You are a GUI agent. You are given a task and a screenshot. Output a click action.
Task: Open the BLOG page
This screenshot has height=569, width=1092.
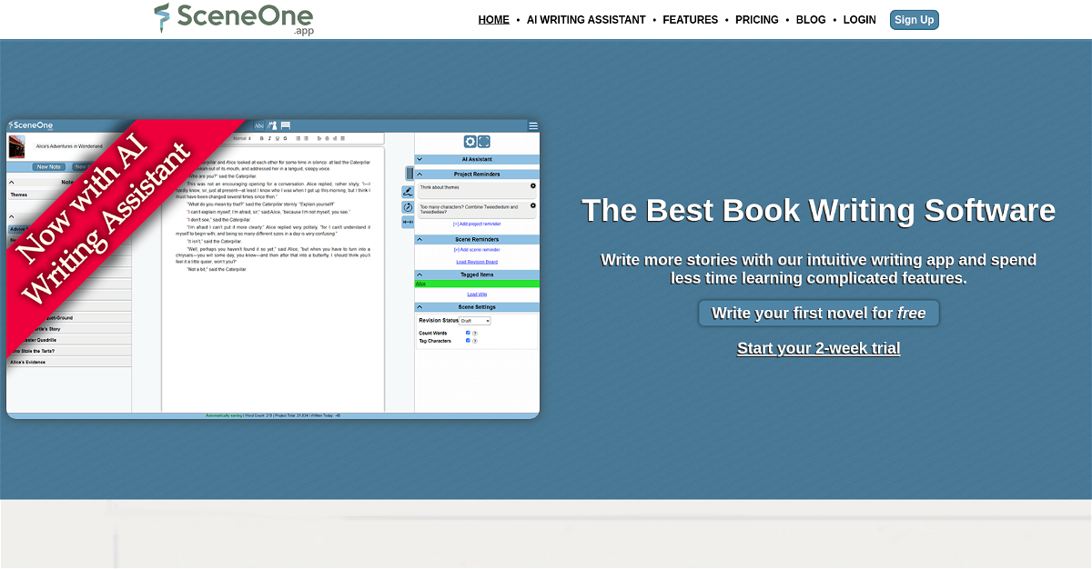coord(811,20)
